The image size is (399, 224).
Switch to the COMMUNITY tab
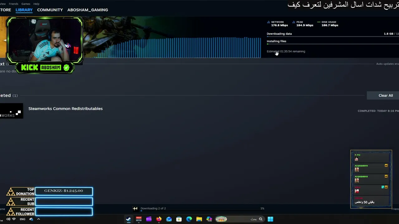[50, 10]
